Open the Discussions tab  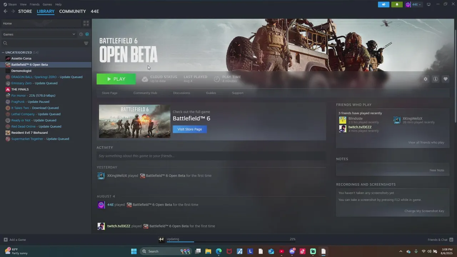pos(181,93)
